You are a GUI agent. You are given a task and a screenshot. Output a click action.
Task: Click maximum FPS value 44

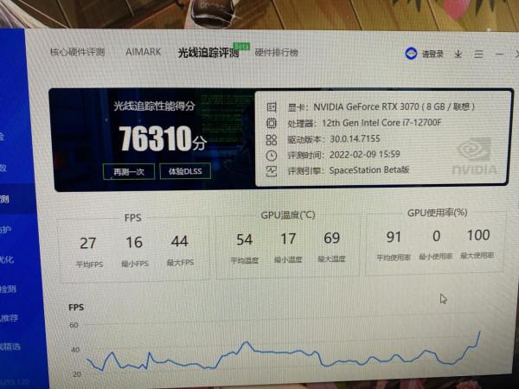pos(180,241)
